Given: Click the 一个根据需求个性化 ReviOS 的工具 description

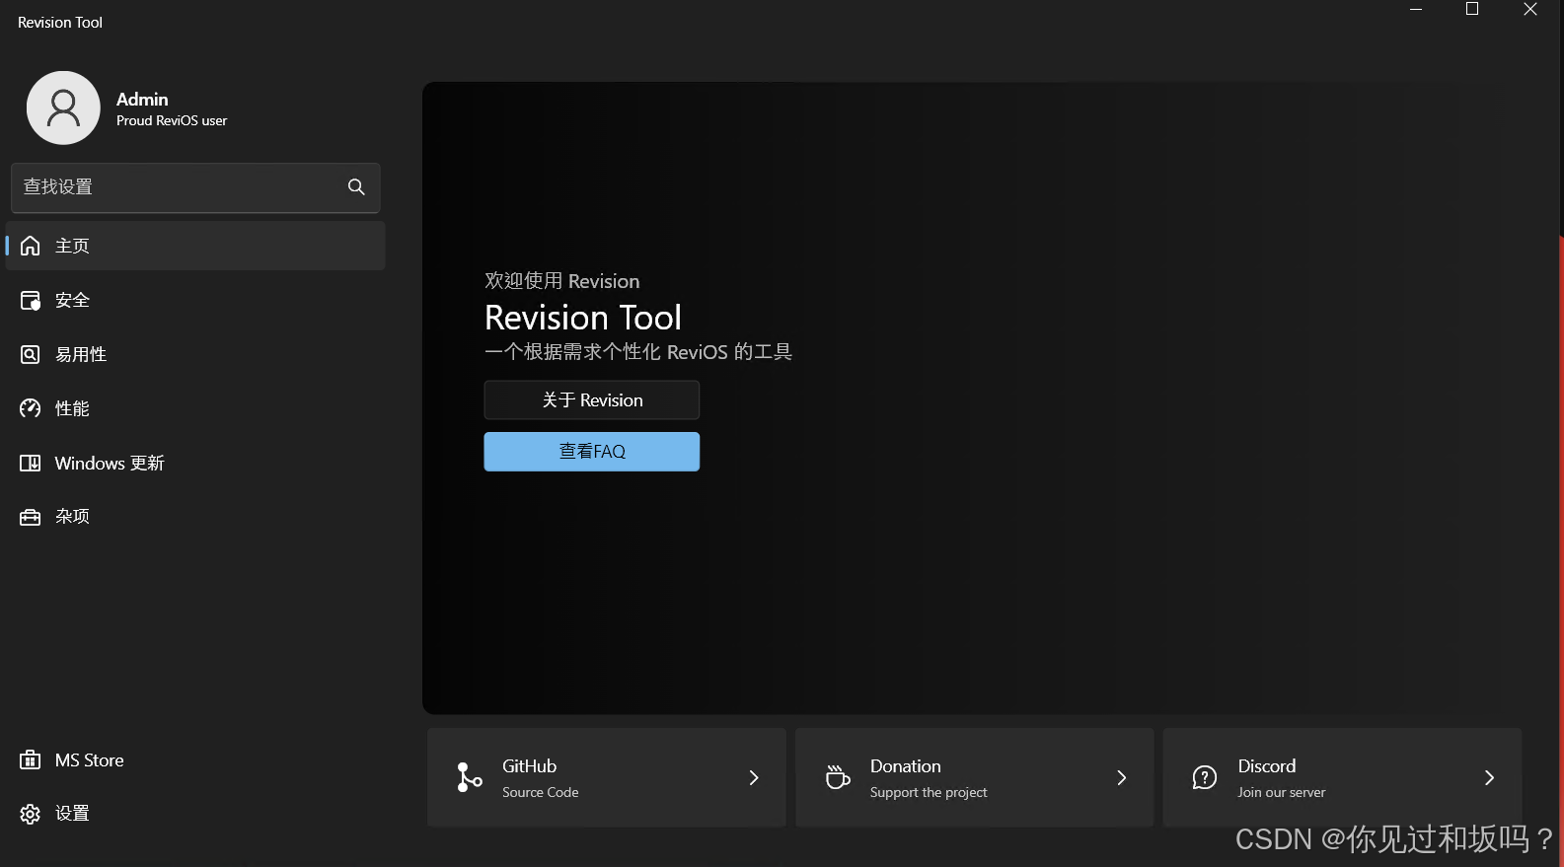Looking at the screenshot, I should (638, 352).
